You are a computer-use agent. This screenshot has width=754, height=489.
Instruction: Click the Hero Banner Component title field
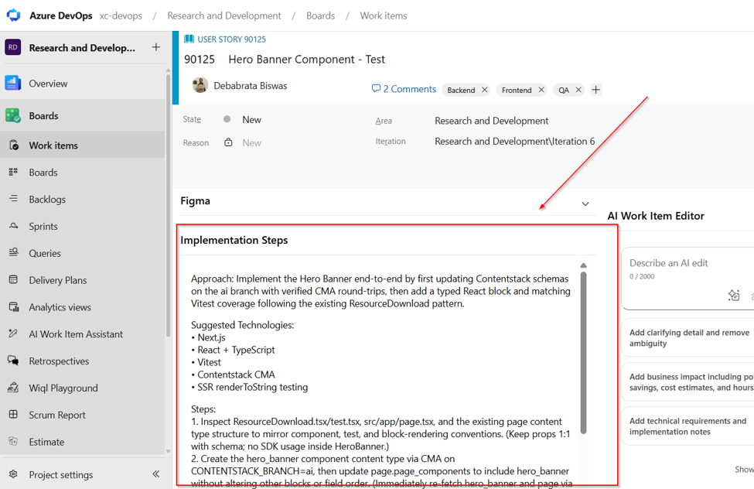click(306, 60)
